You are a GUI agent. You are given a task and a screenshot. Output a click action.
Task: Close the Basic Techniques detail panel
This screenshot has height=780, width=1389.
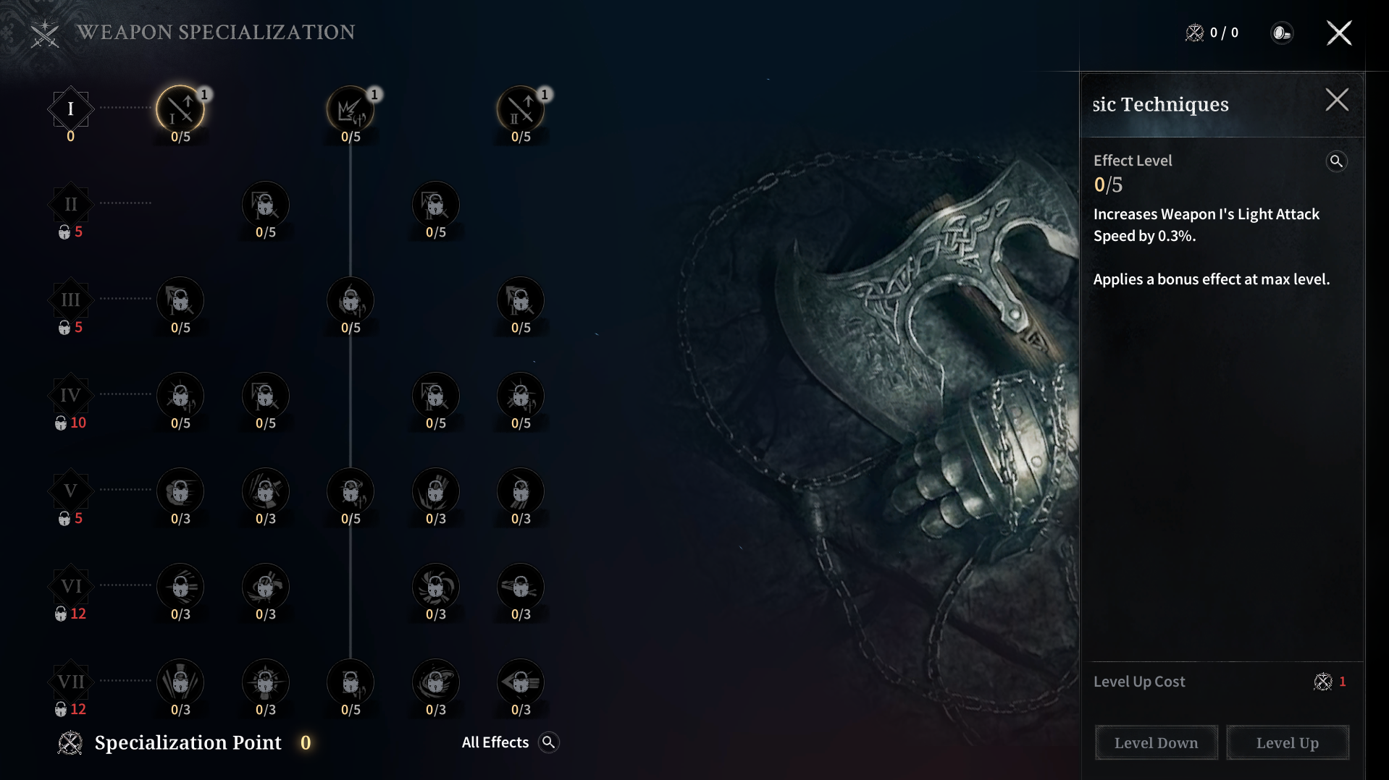[x=1337, y=100]
